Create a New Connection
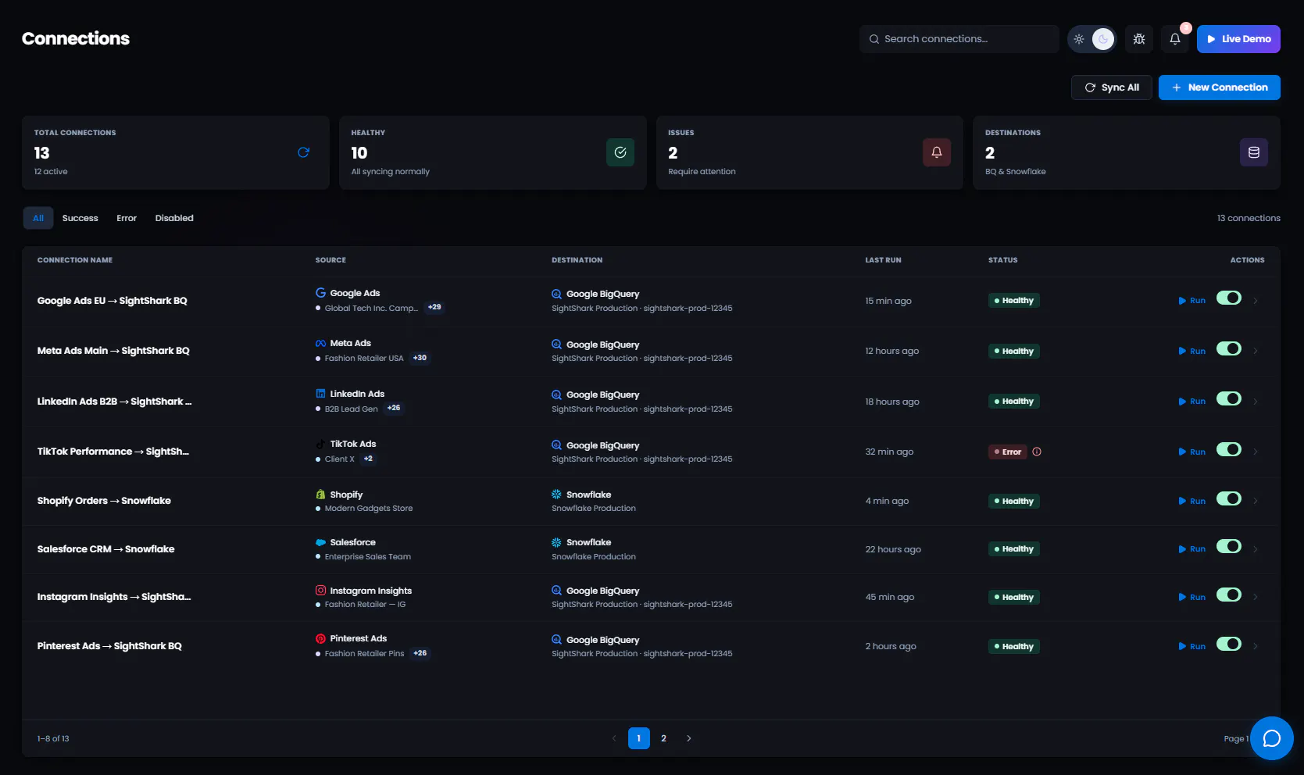The width and height of the screenshot is (1304, 775). (1220, 87)
